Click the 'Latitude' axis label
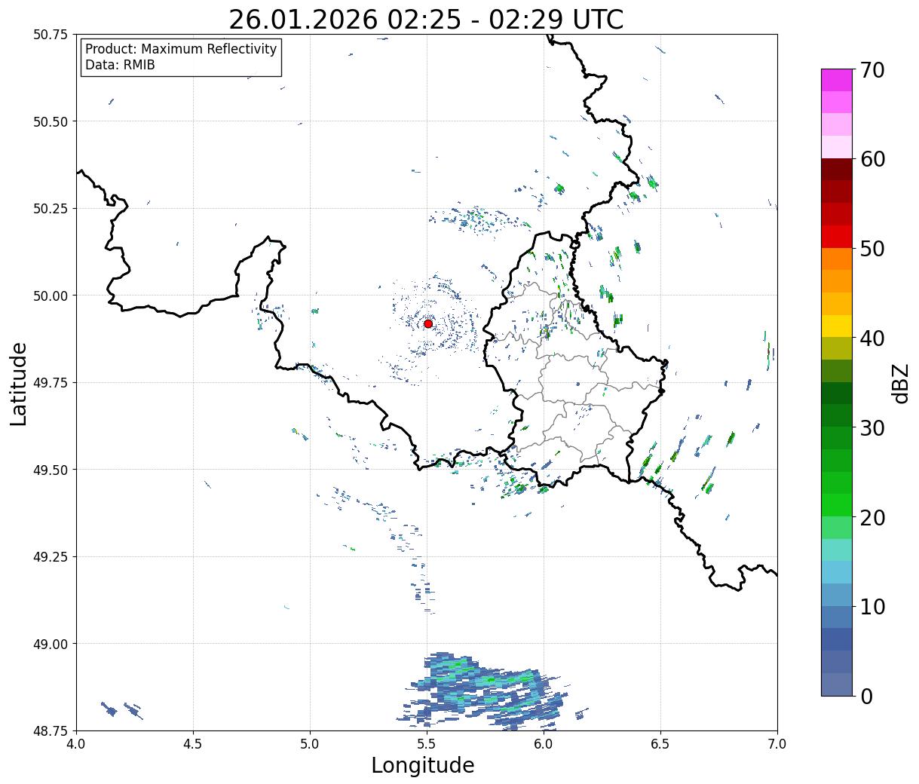Screen dimensions: 919x784 tap(19, 384)
